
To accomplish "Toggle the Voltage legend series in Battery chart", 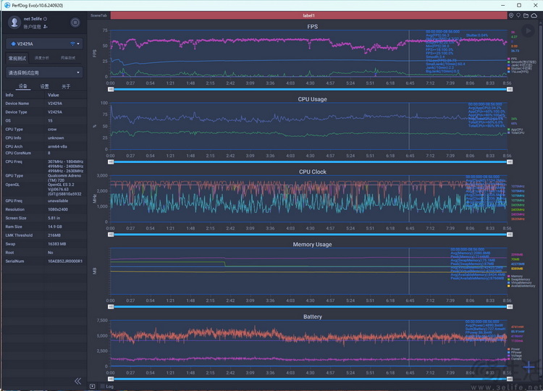I will point(515,356).
